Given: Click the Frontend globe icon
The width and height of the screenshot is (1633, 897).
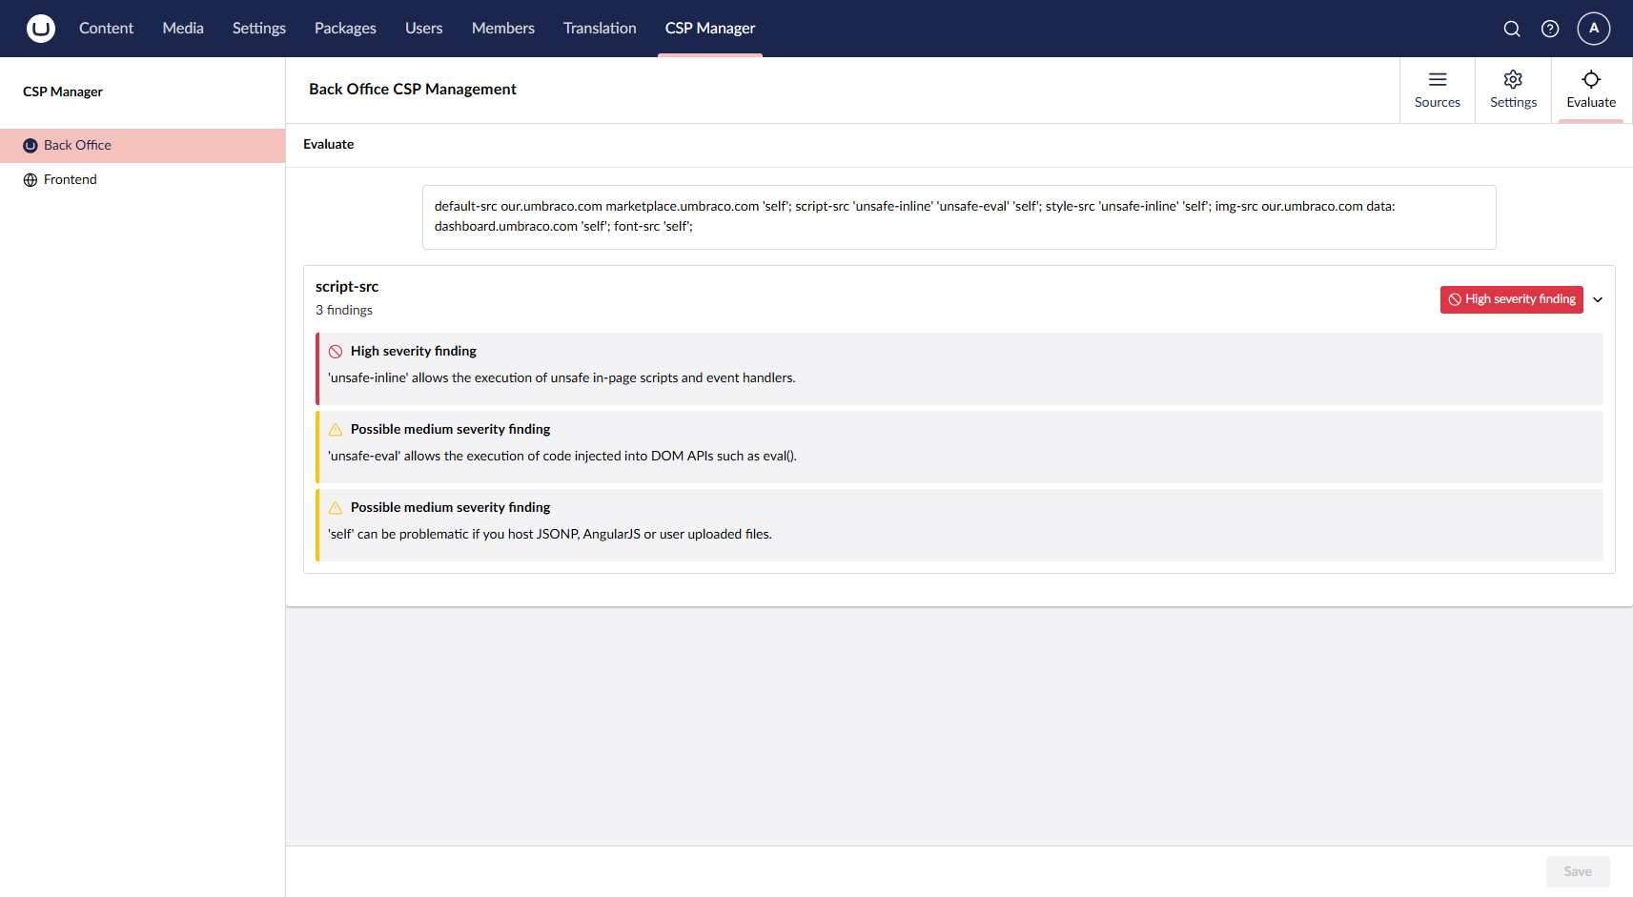Looking at the screenshot, I should pyautogui.click(x=31, y=180).
